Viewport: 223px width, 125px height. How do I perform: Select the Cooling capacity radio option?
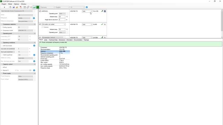[x=1, y=27]
